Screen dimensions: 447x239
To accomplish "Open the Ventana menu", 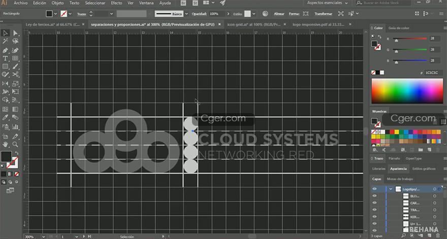I will click(146, 3).
